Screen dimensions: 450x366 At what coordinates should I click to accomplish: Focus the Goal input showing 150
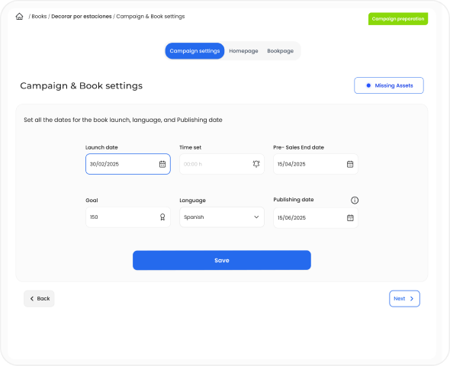(128, 217)
